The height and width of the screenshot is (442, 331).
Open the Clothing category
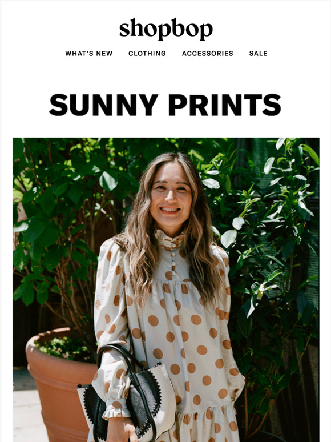coord(147,53)
